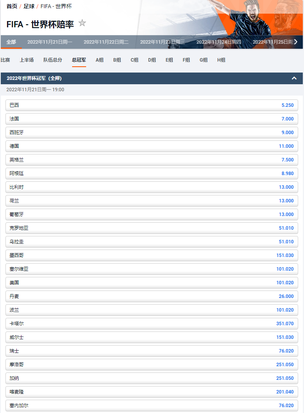Open the 上半场 market tab
The image size is (304, 413).
tap(27, 60)
